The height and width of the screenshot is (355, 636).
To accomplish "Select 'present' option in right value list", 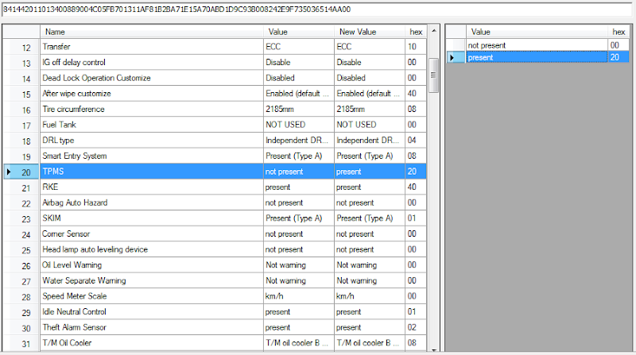I will pyautogui.click(x=537, y=57).
